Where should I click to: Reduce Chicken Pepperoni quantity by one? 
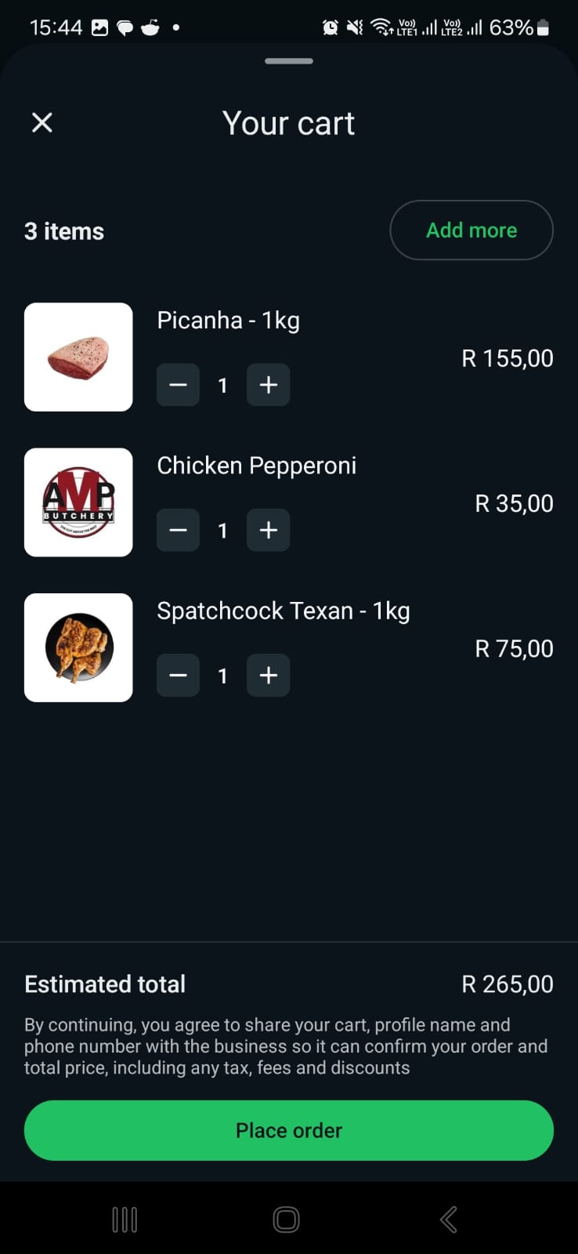178,531
